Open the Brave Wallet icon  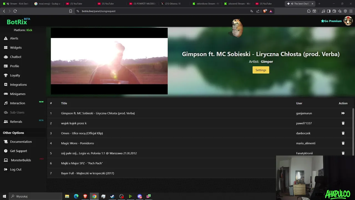(x=334, y=11)
